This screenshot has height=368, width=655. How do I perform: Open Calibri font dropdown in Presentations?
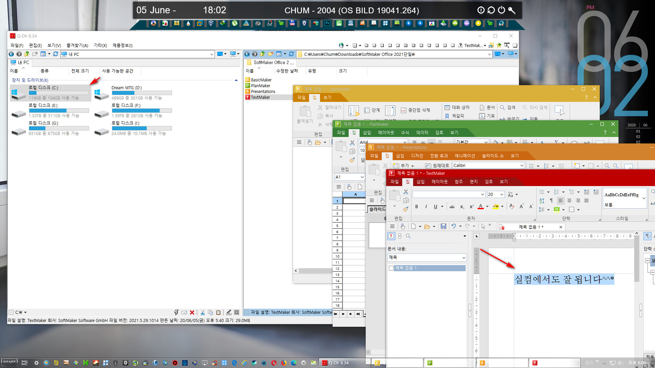pyautogui.click(x=522, y=166)
